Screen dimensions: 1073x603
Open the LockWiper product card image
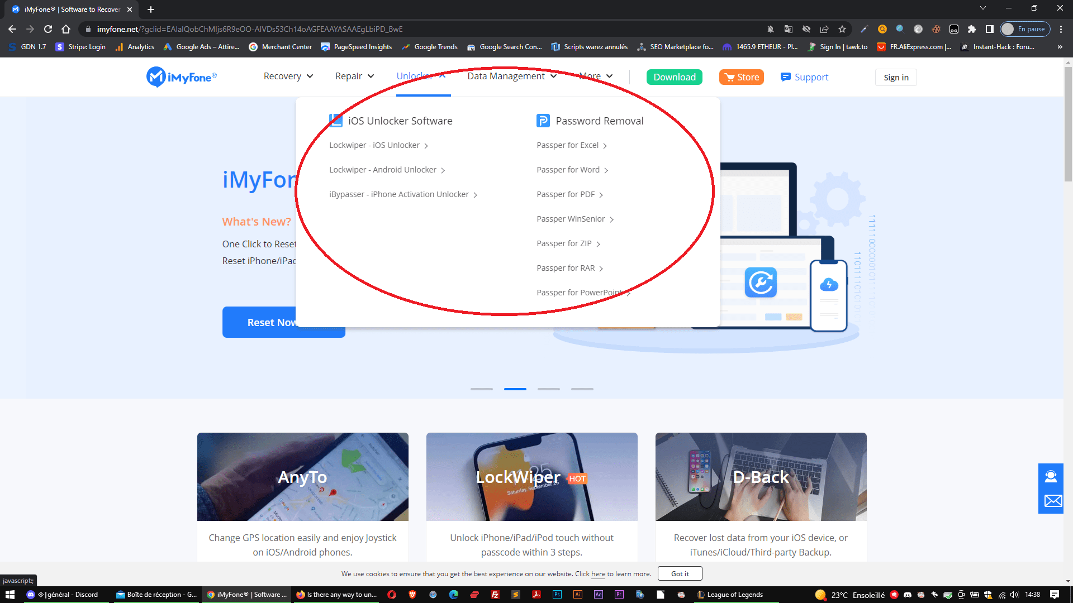[x=532, y=477]
